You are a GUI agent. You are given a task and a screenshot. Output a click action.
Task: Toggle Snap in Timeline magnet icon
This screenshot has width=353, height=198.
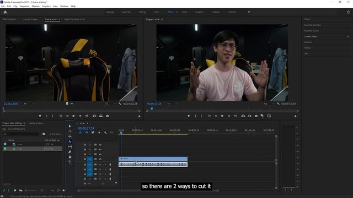[x=87, y=133]
